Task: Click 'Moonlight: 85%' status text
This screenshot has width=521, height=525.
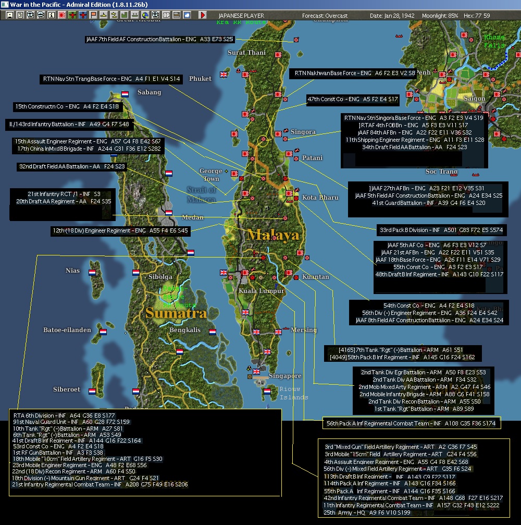Action: pyautogui.click(x=440, y=16)
